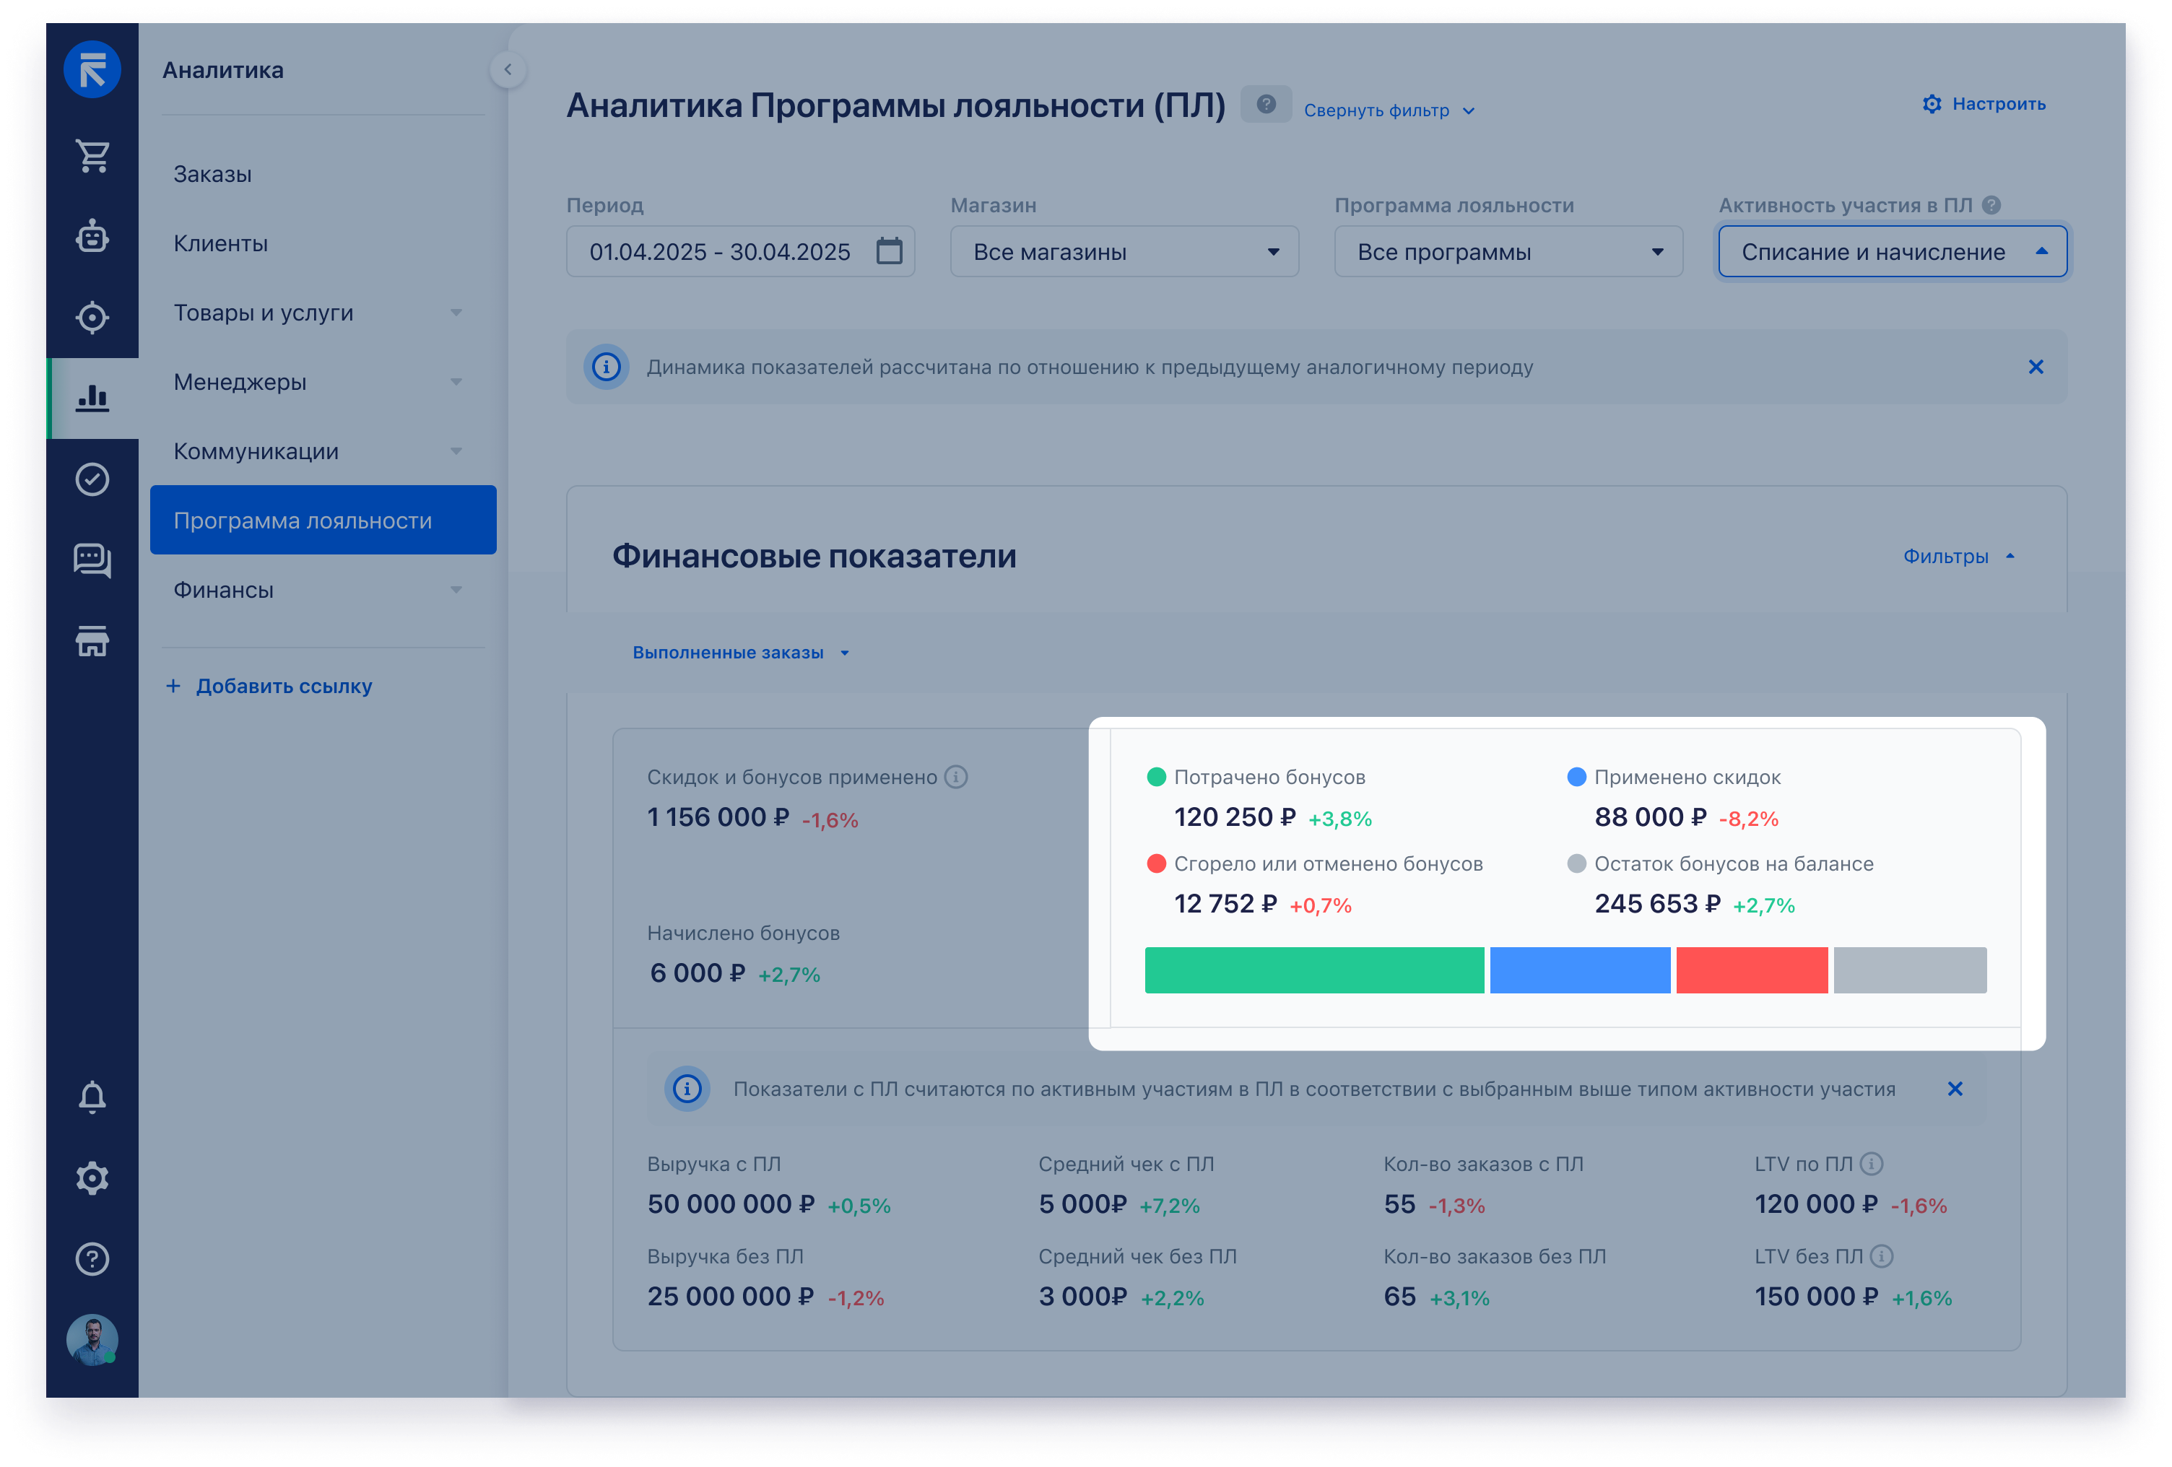The image size is (2172, 1467).
Task: Click the blue logo icon at sidebar top
Action: [92, 70]
